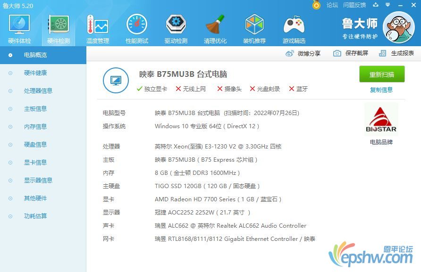The height and width of the screenshot is (272, 421).
Task: Close the 鲁大师 window
Action: 414,5
